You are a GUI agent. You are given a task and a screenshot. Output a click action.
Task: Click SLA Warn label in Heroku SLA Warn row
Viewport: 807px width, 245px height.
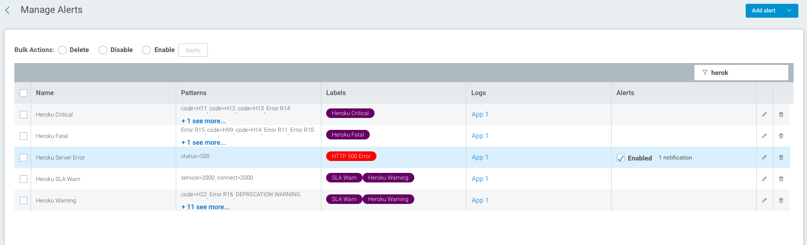pos(344,178)
